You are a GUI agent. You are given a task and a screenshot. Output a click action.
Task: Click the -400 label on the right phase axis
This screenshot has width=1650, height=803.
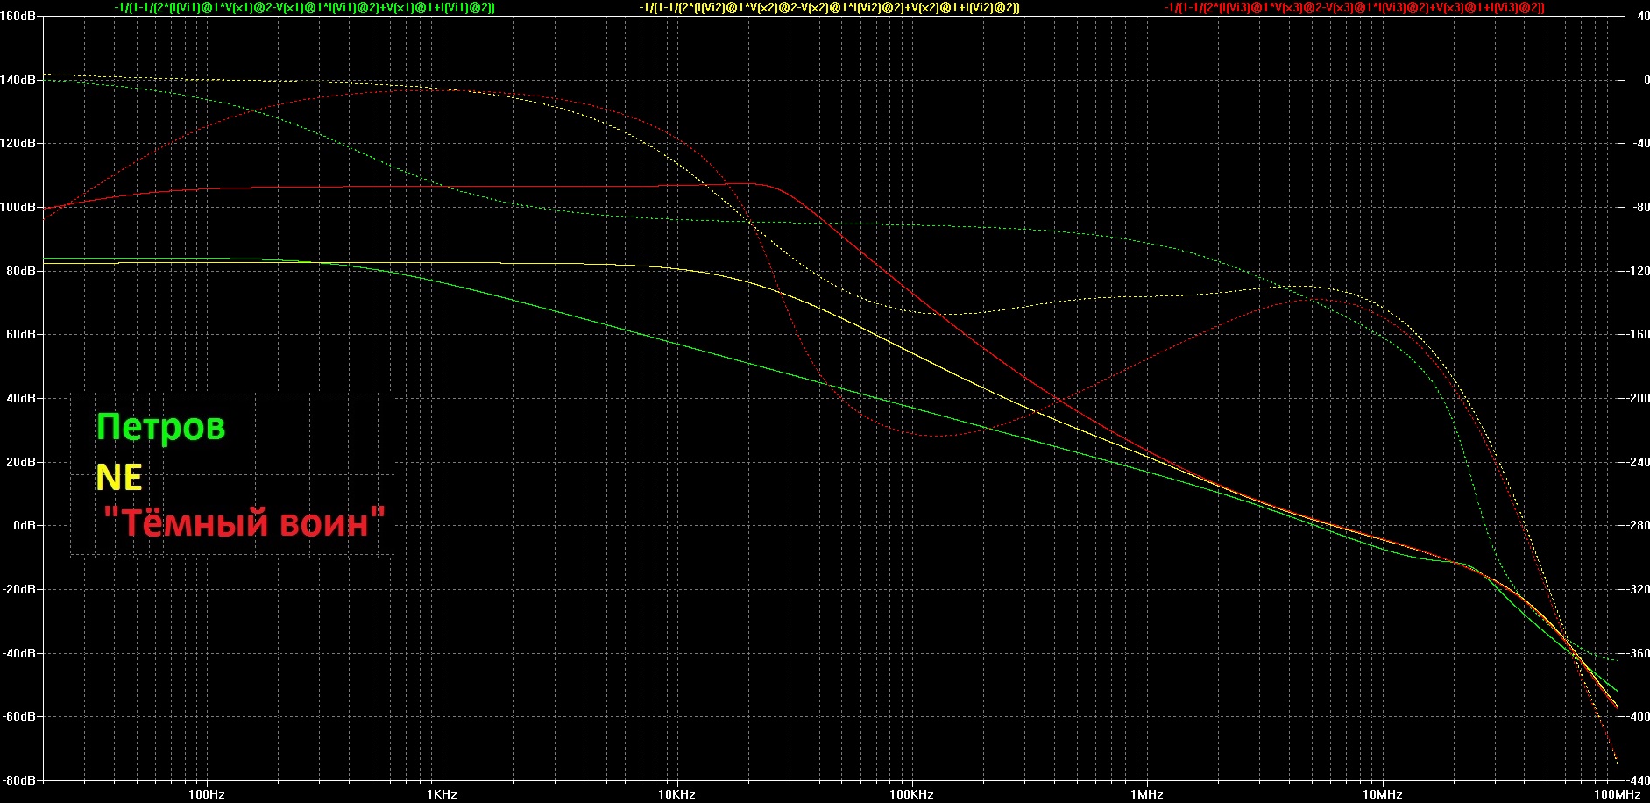click(1636, 716)
